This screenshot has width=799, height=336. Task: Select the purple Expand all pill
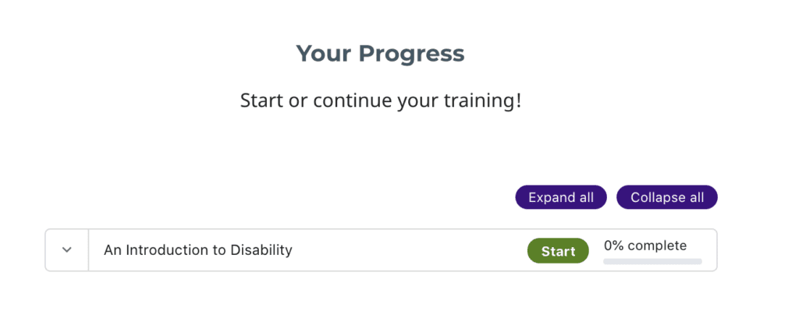pyautogui.click(x=560, y=197)
